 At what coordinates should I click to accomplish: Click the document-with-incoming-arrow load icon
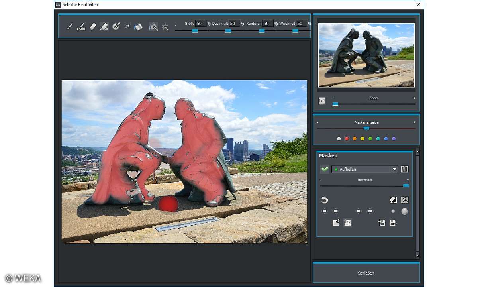coord(382,223)
